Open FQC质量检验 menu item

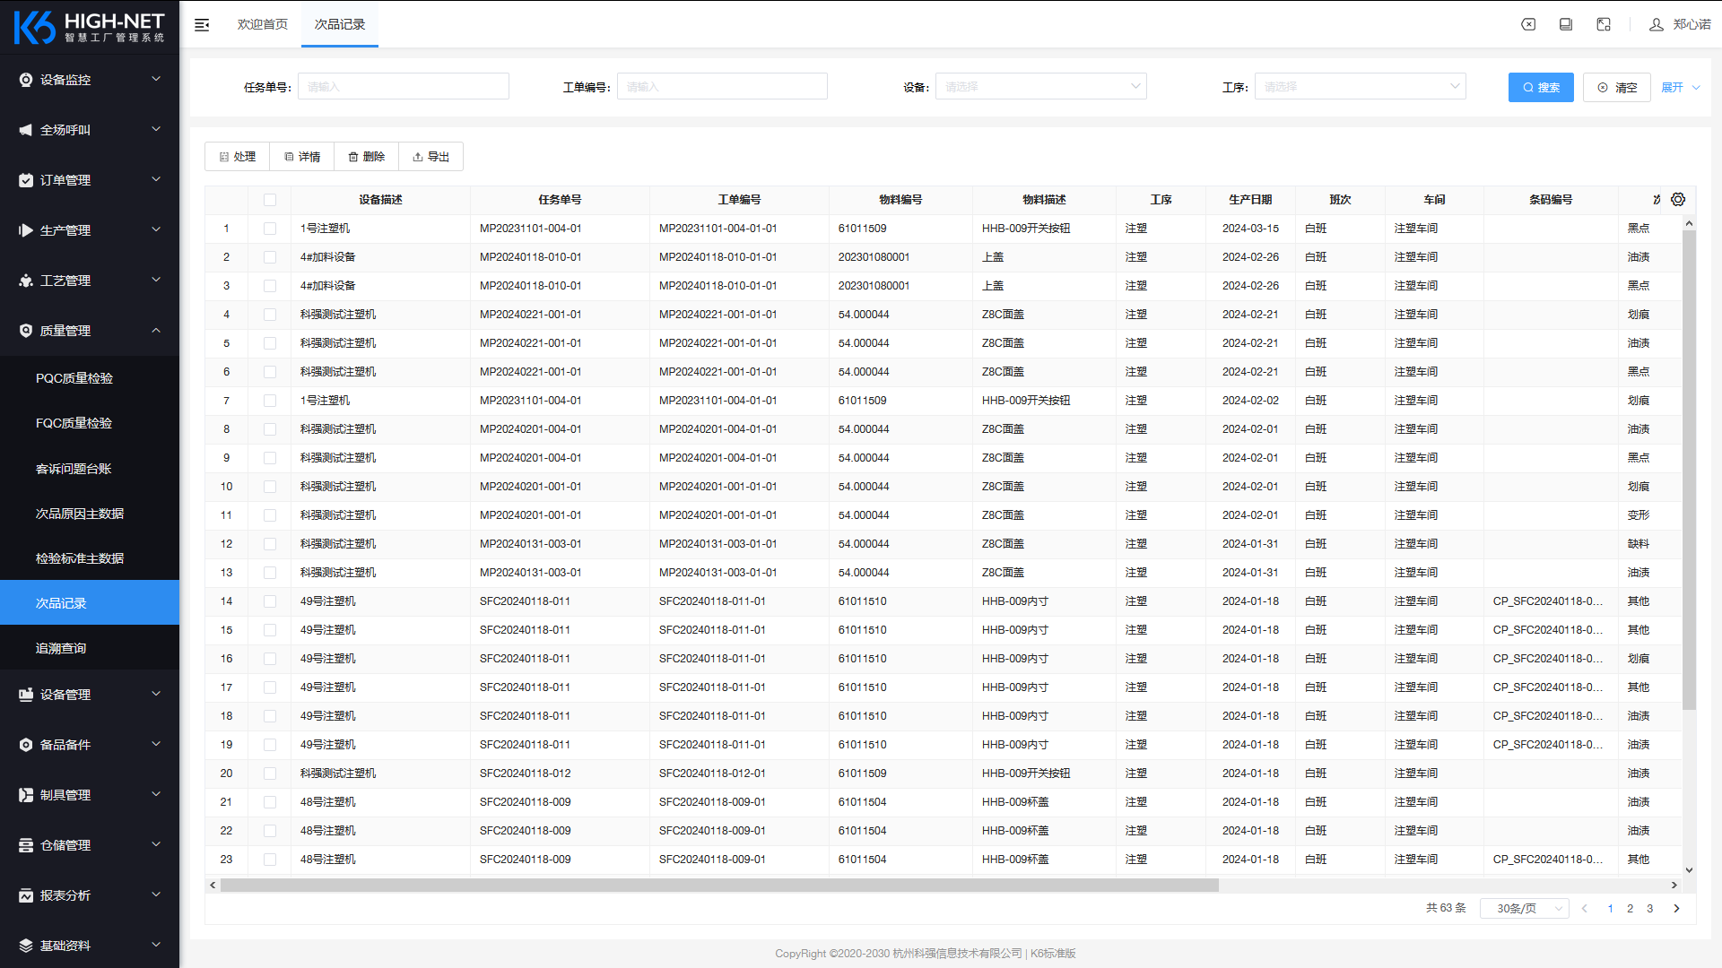pyautogui.click(x=90, y=423)
